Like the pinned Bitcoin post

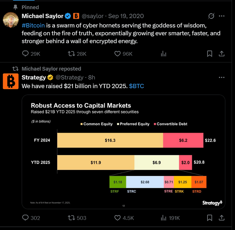point(117,54)
